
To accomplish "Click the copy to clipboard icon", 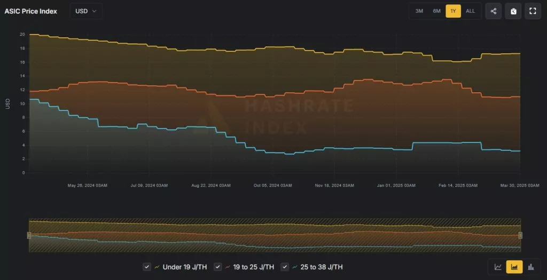I will [513, 11].
